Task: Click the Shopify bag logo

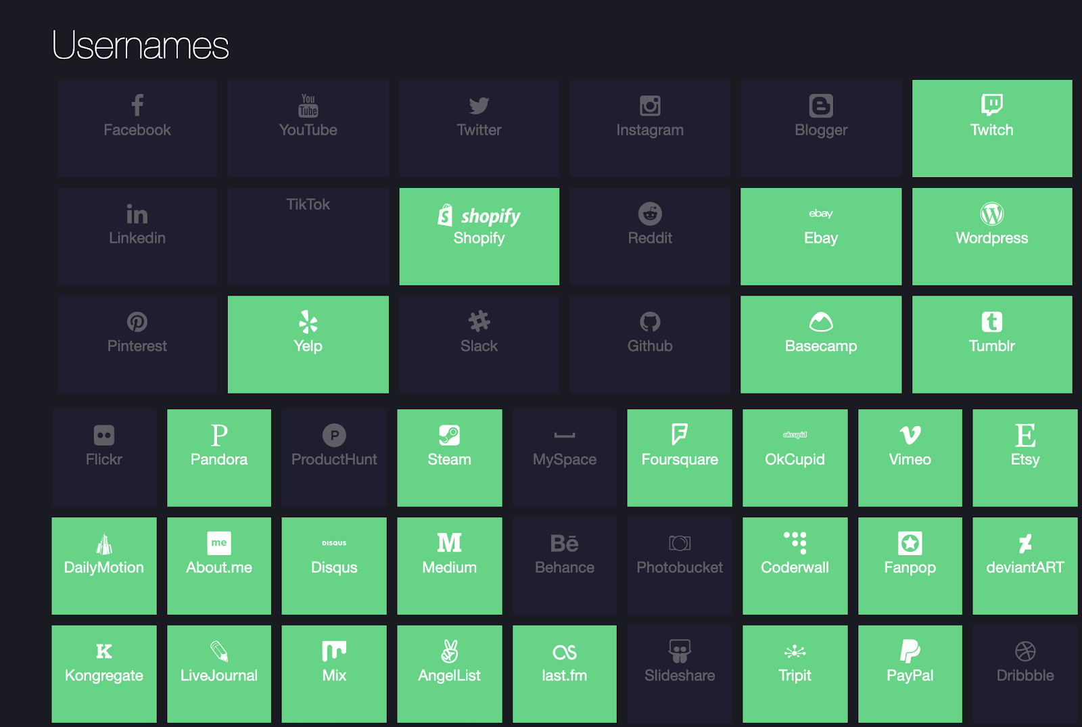Action: tap(445, 215)
